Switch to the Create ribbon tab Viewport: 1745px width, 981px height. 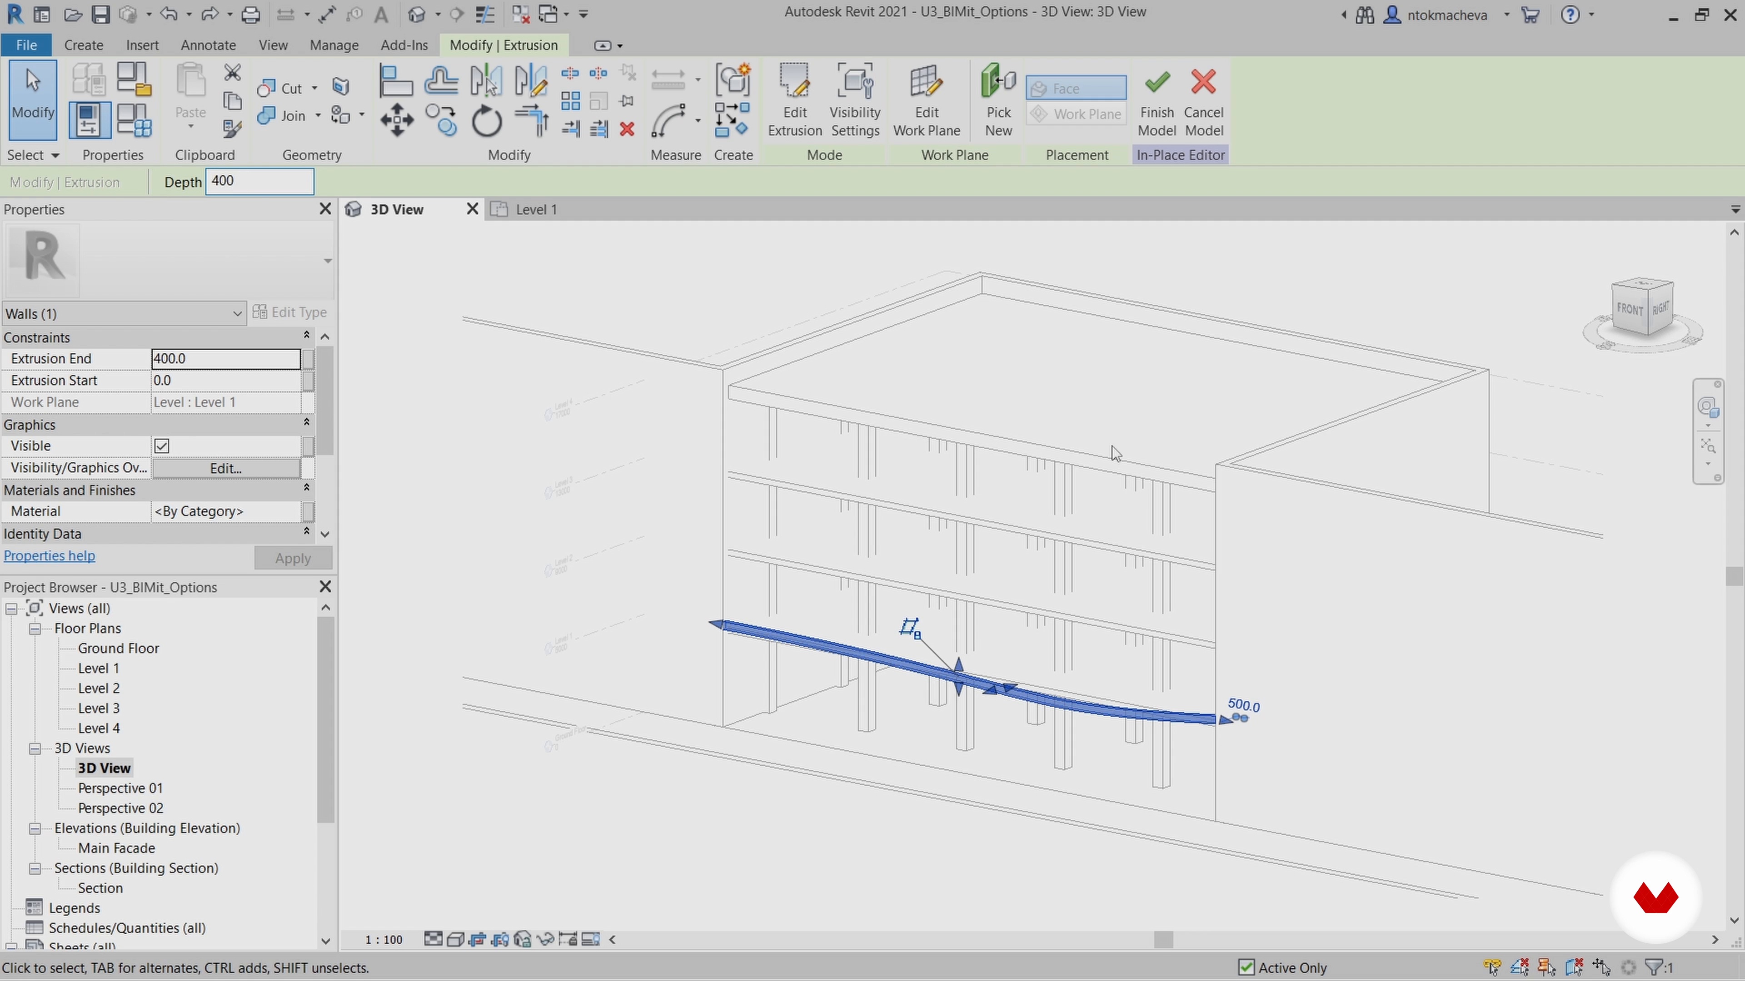[83, 45]
